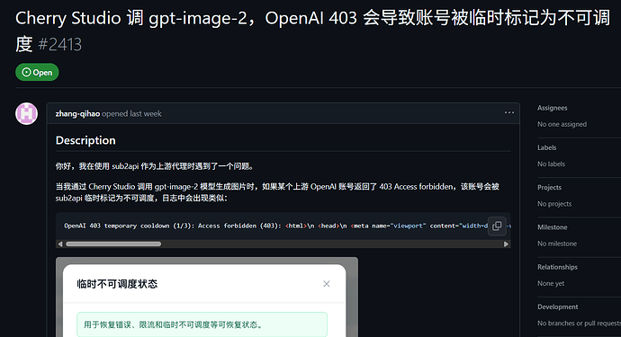The width and height of the screenshot is (621, 337).
Task: Close the 临时不可调度状态 dialog with X
Action: 327,284
